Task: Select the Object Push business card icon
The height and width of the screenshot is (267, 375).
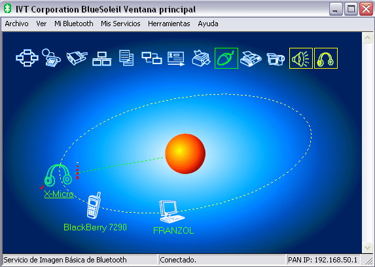Action: pyautogui.click(x=176, y=59)
